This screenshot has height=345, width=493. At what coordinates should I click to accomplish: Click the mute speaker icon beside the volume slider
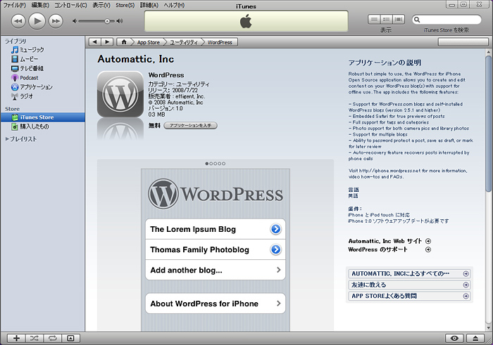(75, 21)
